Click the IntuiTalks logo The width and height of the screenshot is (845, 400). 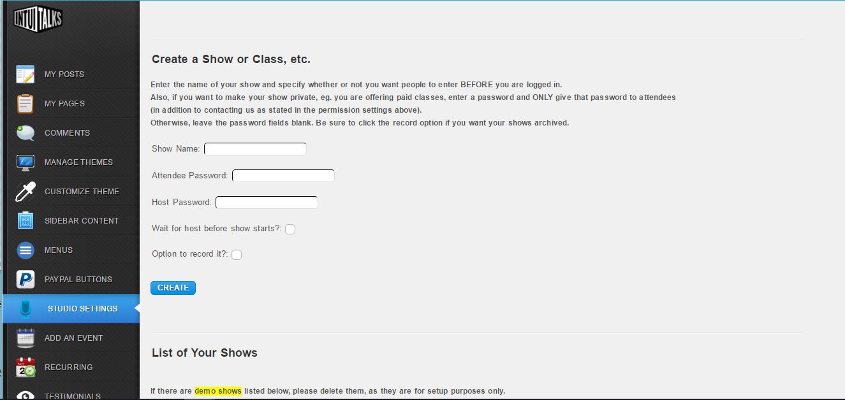(x=38, y=18)
